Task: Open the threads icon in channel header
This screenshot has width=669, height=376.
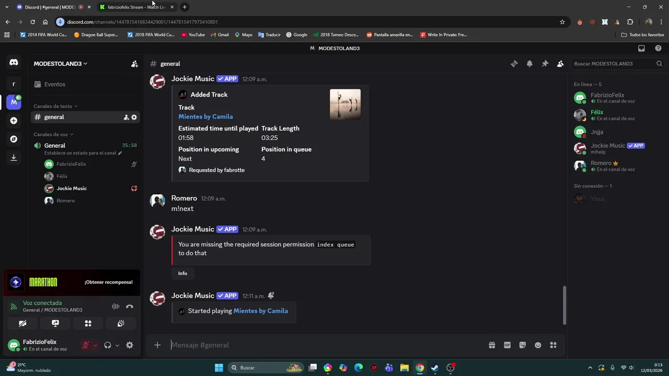Action: point(514,64)
